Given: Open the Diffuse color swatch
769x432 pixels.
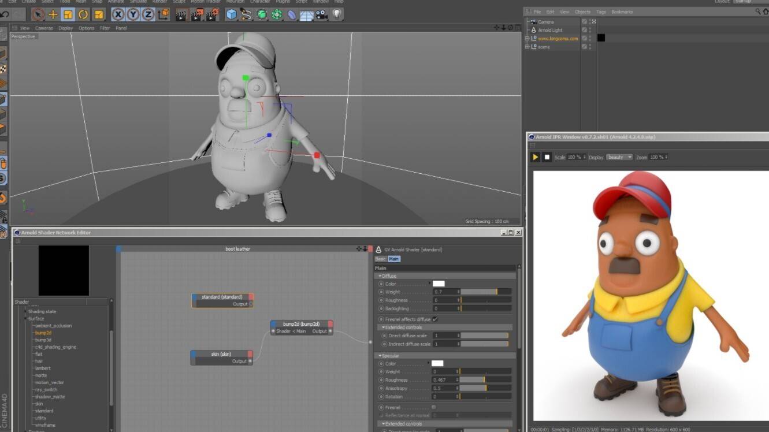Looking at the screenshot, I should [x=438, y=283].
